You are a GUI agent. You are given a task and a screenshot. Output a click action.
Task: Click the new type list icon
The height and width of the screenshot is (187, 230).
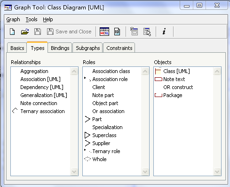pyautogui.click(x=134, y=31)
